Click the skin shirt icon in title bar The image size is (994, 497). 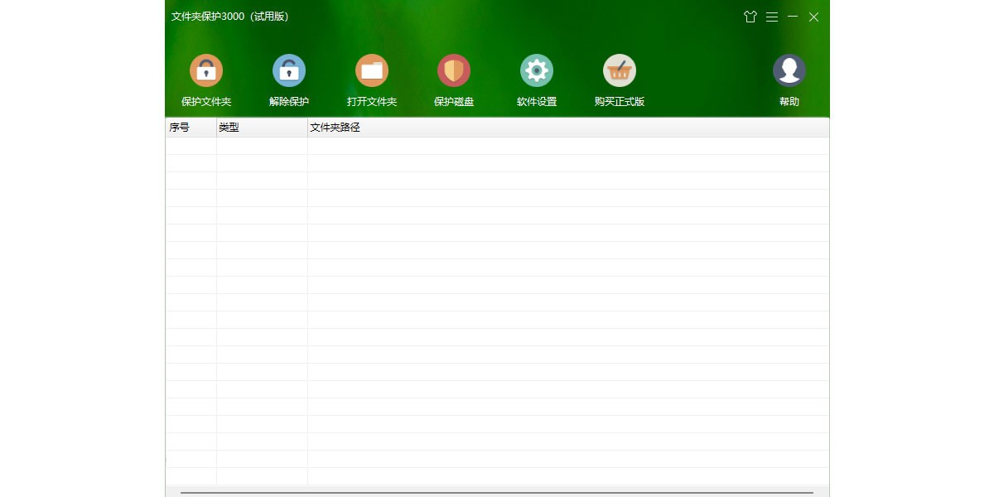click(x=750, y=17)
